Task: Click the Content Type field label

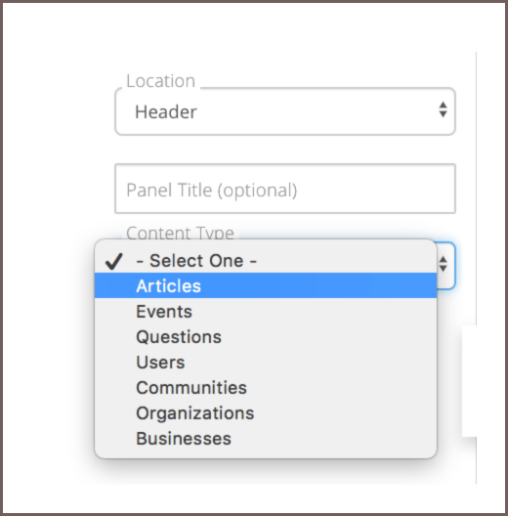Action: tap(181, 233)
